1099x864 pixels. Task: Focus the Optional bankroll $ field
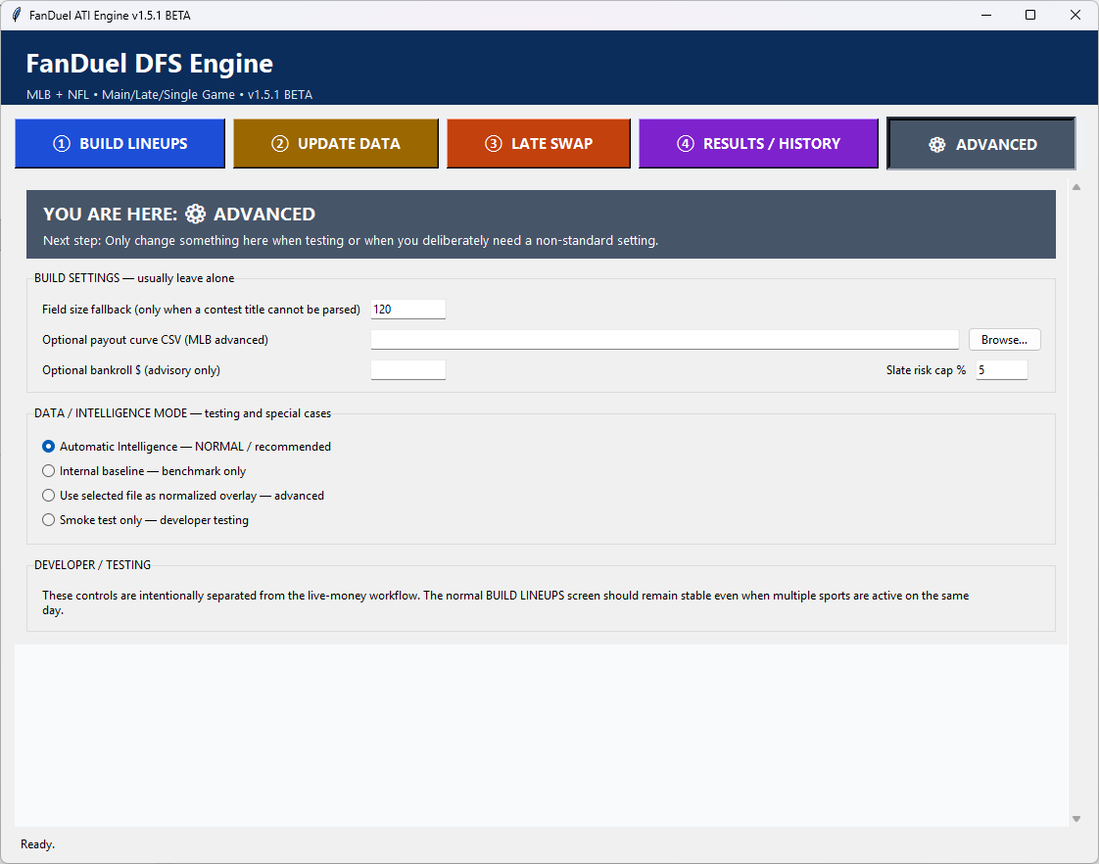pyautogui.click(x=407, y=370)
